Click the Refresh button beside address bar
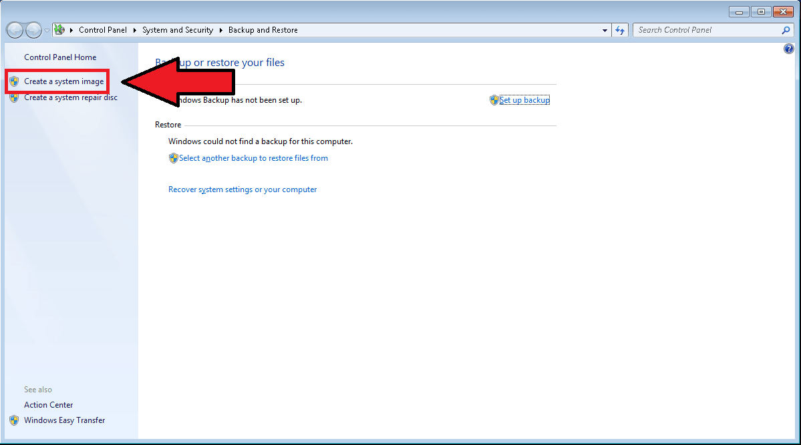This screenshot has width=801, height=445. click(620, 30)
